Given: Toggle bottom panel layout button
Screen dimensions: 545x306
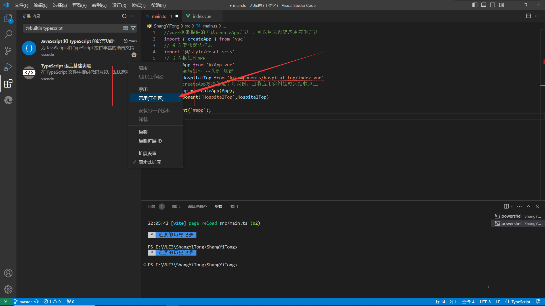Looking at the screenshot, I should coord(484,5).
